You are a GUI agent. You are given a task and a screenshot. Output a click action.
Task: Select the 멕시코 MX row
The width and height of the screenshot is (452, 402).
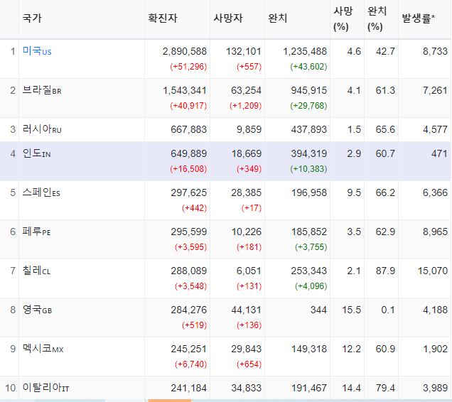click(226, 357)
